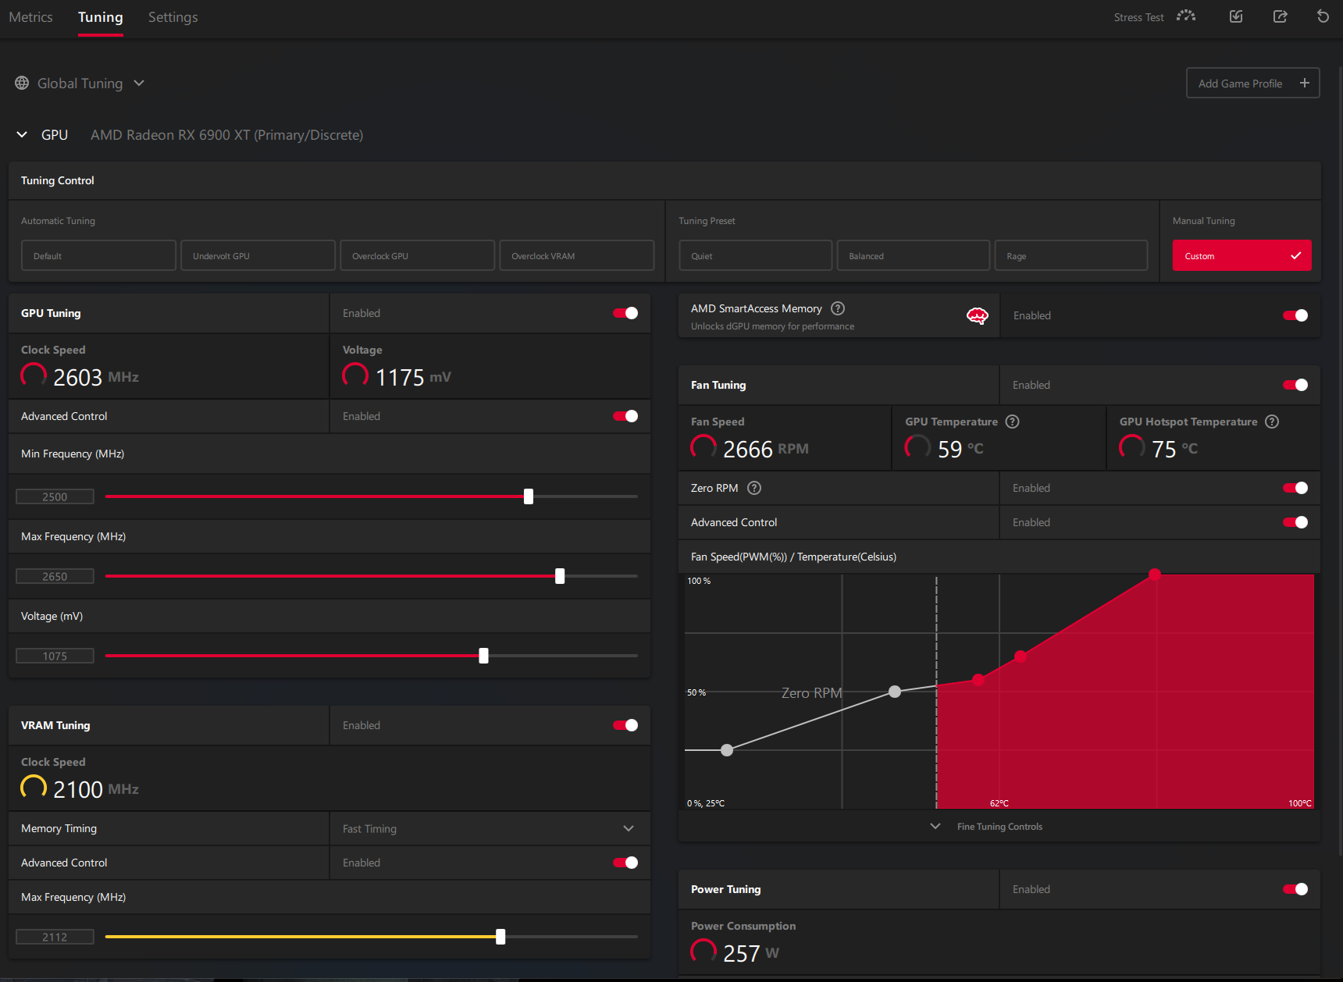This screenshot has height=982, width=1343.
Task: Click the red brain SmartAccess Memory icon
Action: [x=978, y=315]
